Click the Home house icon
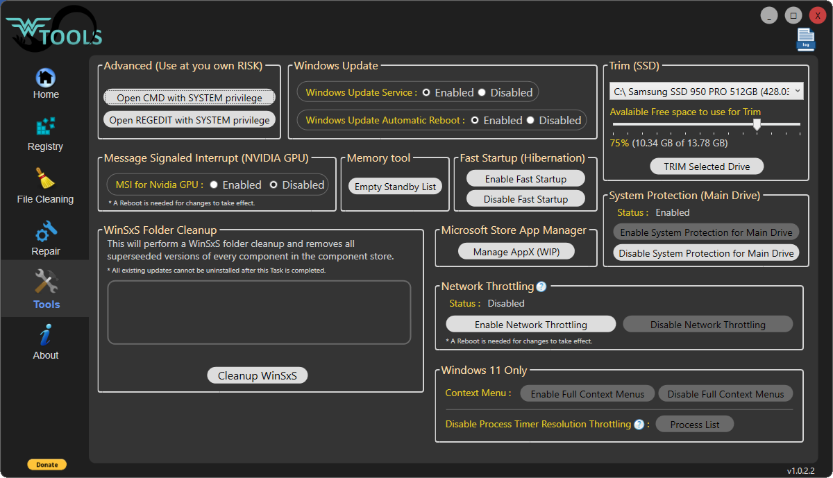The image size is (833, 478). [x=45, y=77]
